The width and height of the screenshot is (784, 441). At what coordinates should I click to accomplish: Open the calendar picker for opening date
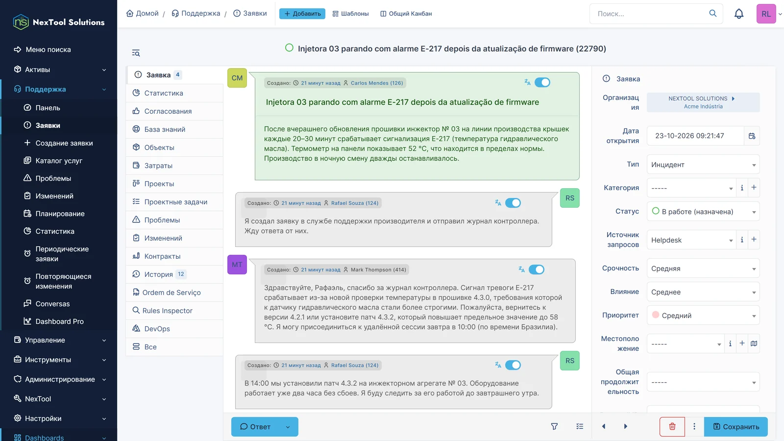click(x=752, y=136)
